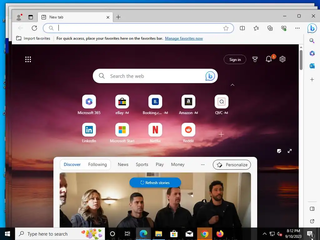
Task: Toggle sidebar visibility at bottom
Action: [312, 208]
